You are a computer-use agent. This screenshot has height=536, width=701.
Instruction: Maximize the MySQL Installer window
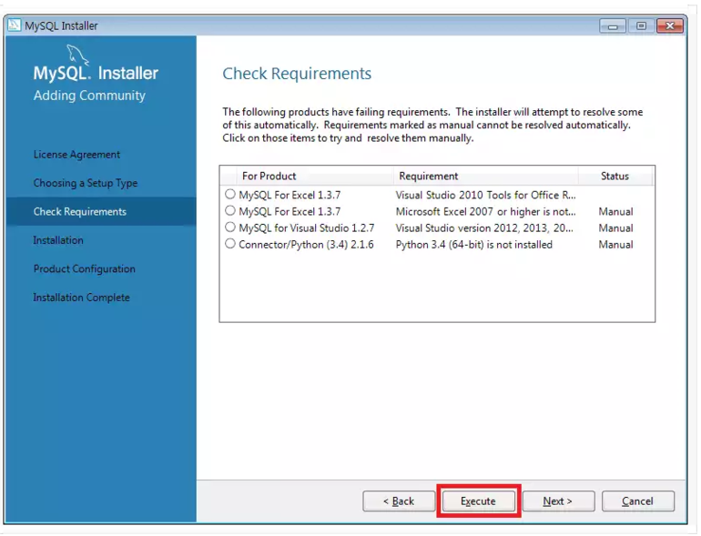pos(641,25)
